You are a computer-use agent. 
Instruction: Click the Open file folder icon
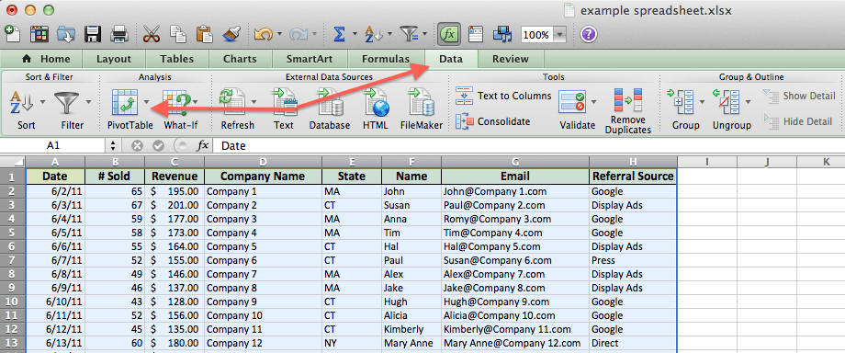coord(66,35)
